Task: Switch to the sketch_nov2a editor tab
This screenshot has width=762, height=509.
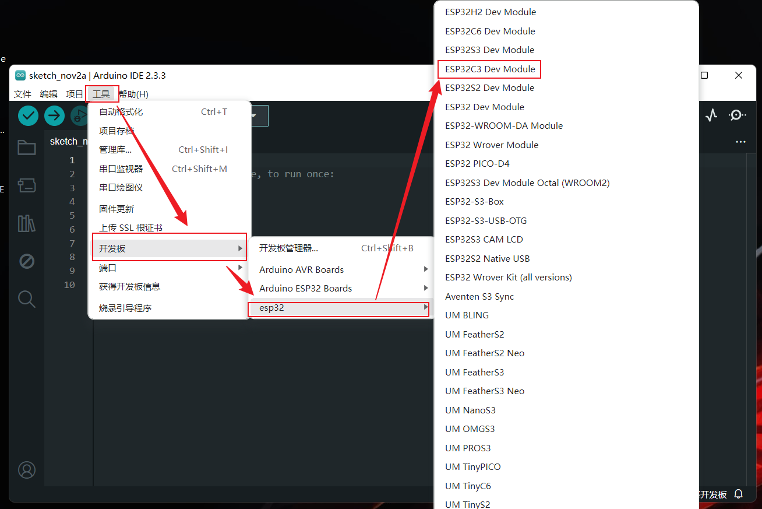Action: (x=68, y=142)
